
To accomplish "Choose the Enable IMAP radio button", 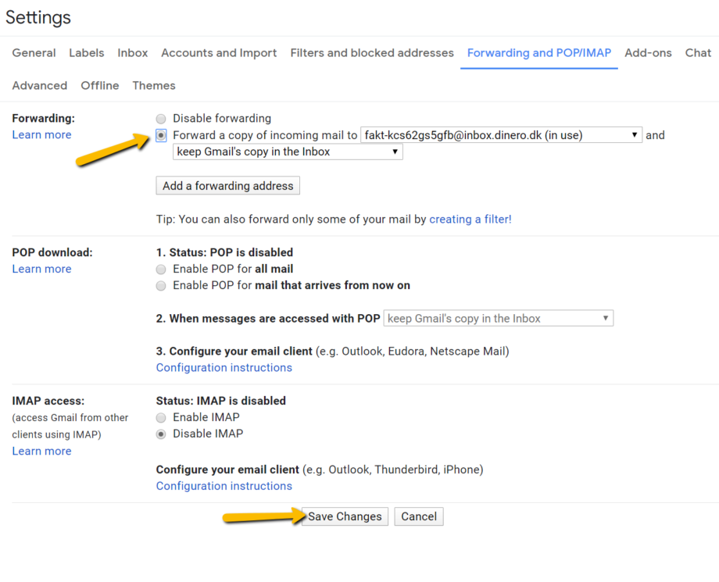I will click(x=161, y=417).
